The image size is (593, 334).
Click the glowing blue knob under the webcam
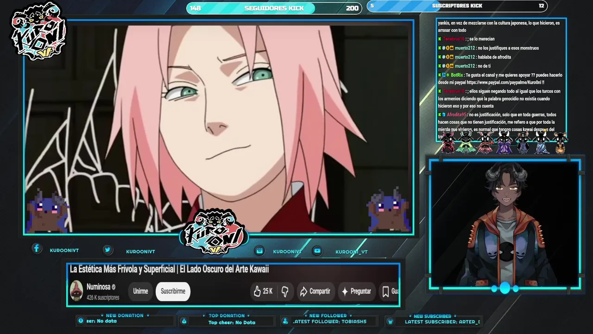(x=505, y=289)
